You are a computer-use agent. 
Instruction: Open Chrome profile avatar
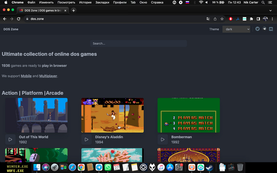265,19
